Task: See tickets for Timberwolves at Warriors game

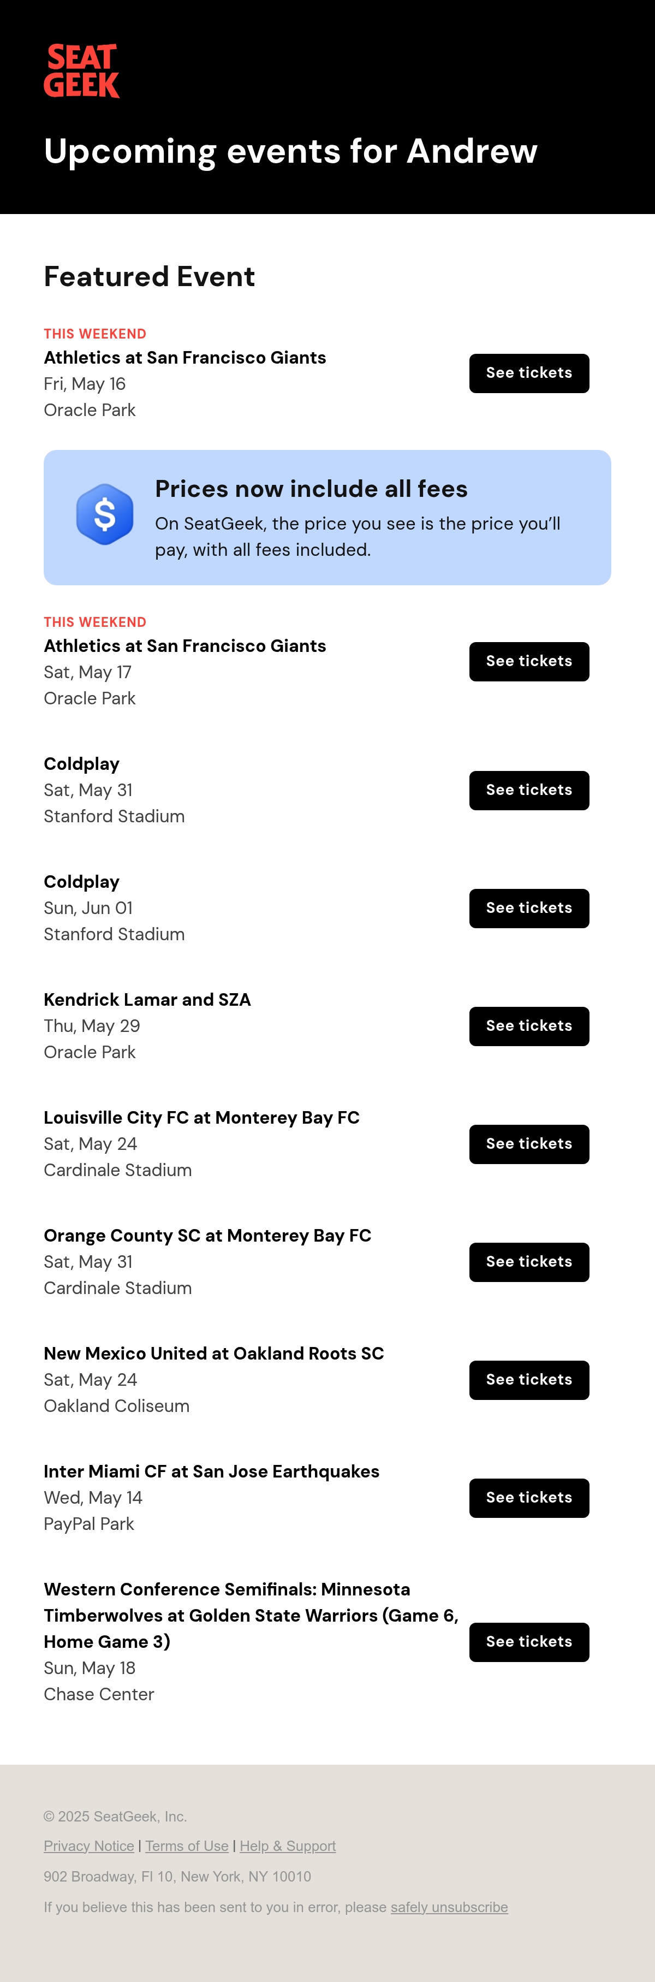Action: tap(529, 1642)
